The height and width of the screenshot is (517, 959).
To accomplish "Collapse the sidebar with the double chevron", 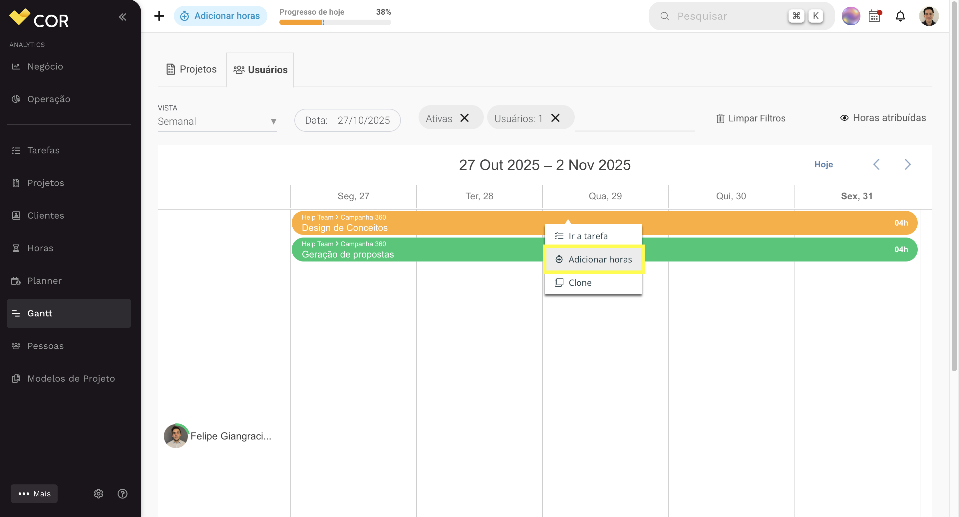I will (123, 17).
